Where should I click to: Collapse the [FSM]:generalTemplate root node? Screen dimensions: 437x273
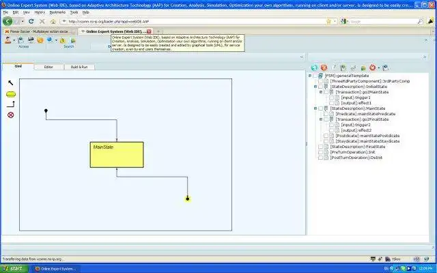click(310, 76)
